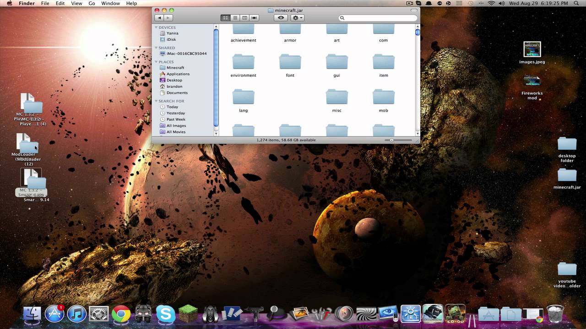Collapse the PLACES sidebar section

(x=156, y=62)
